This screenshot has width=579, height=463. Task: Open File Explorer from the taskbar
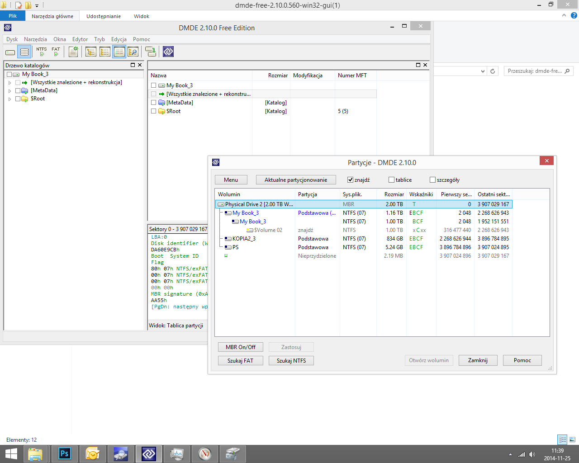[35, 454]
